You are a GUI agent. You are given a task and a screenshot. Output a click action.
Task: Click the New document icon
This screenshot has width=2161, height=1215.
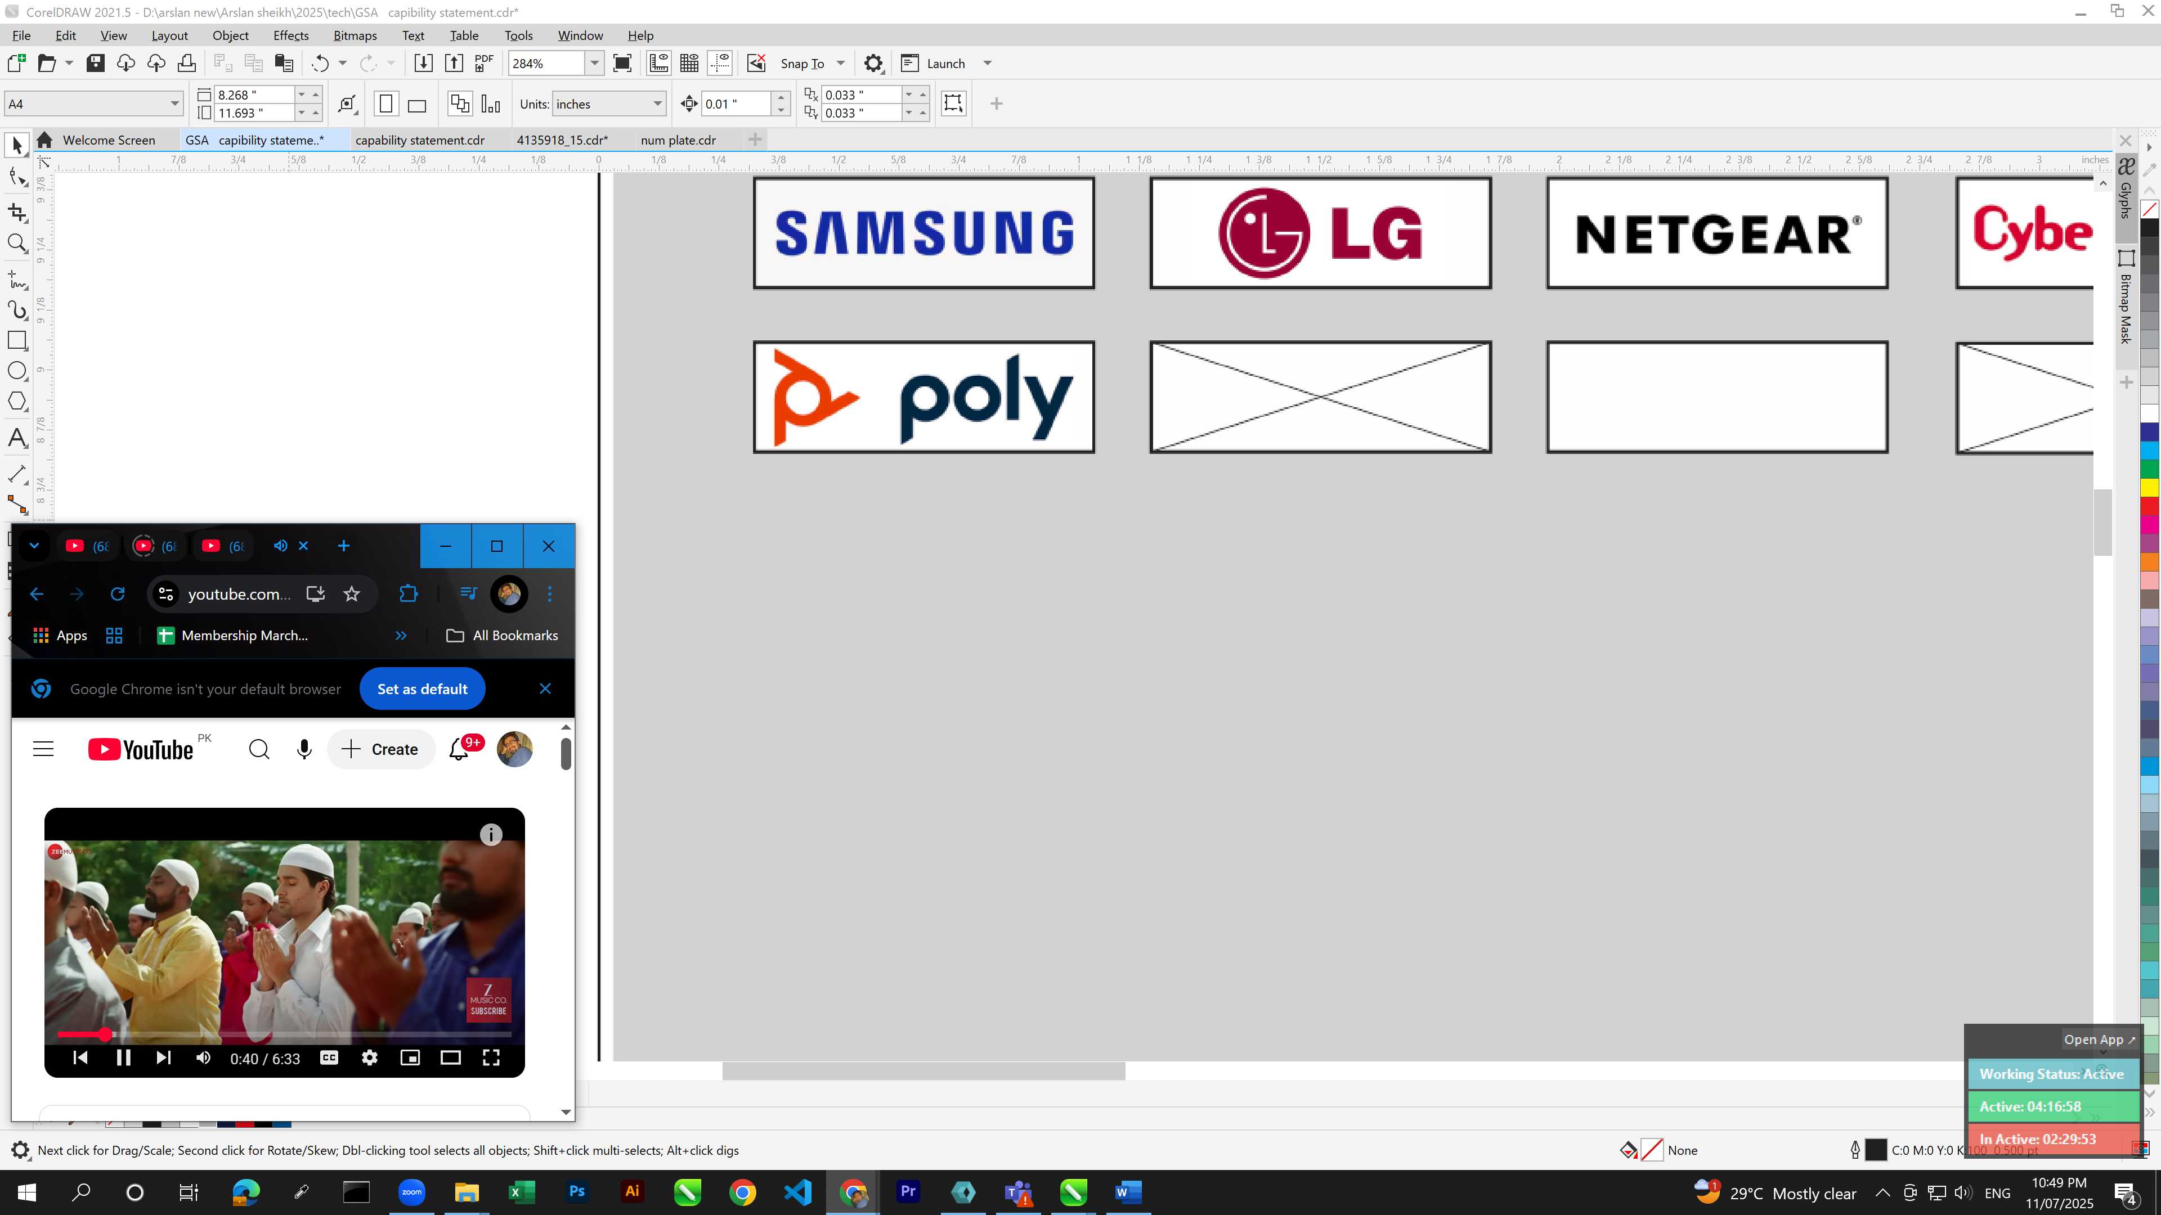[16, 63]
